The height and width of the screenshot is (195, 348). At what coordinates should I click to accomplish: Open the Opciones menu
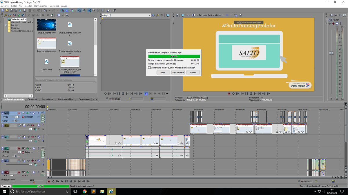tap(54, 6)
